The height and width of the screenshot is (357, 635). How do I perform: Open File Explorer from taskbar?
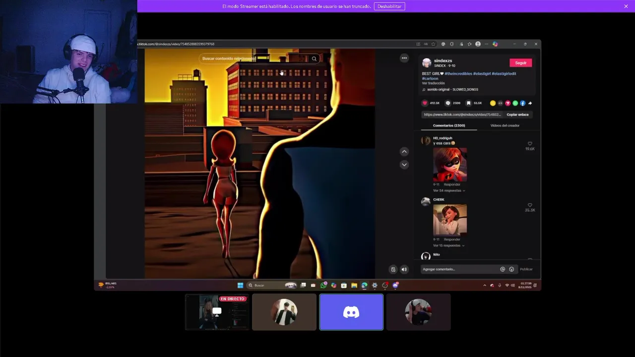tap(354, 285)
